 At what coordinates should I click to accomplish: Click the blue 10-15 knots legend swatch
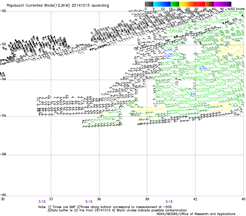(166, 4)
